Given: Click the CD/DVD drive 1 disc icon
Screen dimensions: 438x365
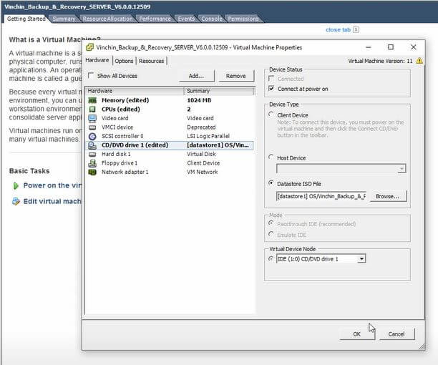Looking at the screenshot, I should point(92,145).
